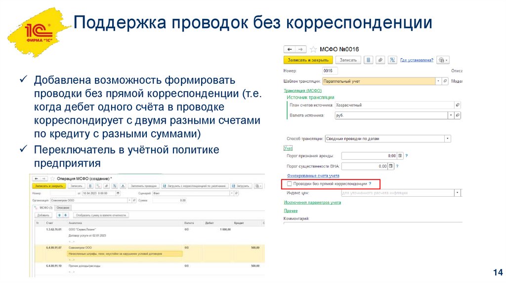Open the План счетов источника item via its open icon
This screenshot has height=283, width=506.
[458, 105]
